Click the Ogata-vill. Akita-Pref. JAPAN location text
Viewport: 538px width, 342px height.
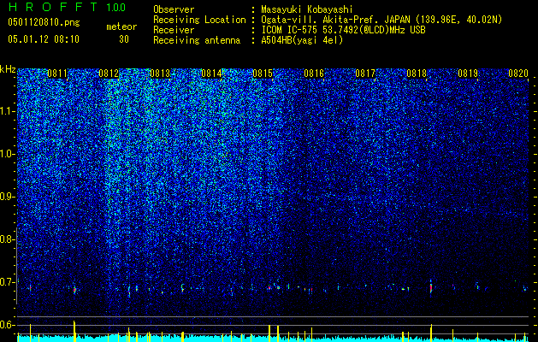381,20
